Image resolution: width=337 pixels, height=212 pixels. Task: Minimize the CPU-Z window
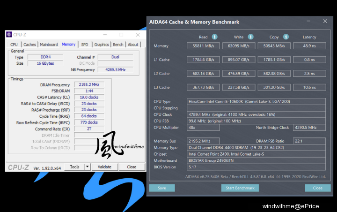click(x=105, y=35)
